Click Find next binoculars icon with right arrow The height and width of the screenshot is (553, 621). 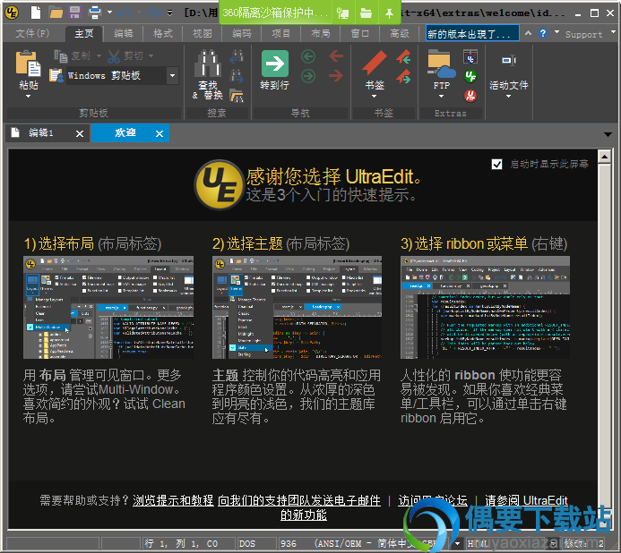pos(237,76)
